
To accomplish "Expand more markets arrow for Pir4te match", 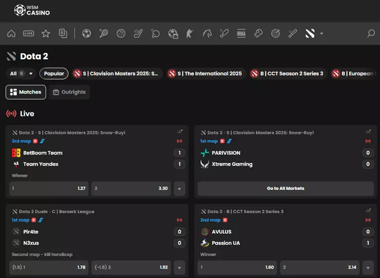I will 179,268.
